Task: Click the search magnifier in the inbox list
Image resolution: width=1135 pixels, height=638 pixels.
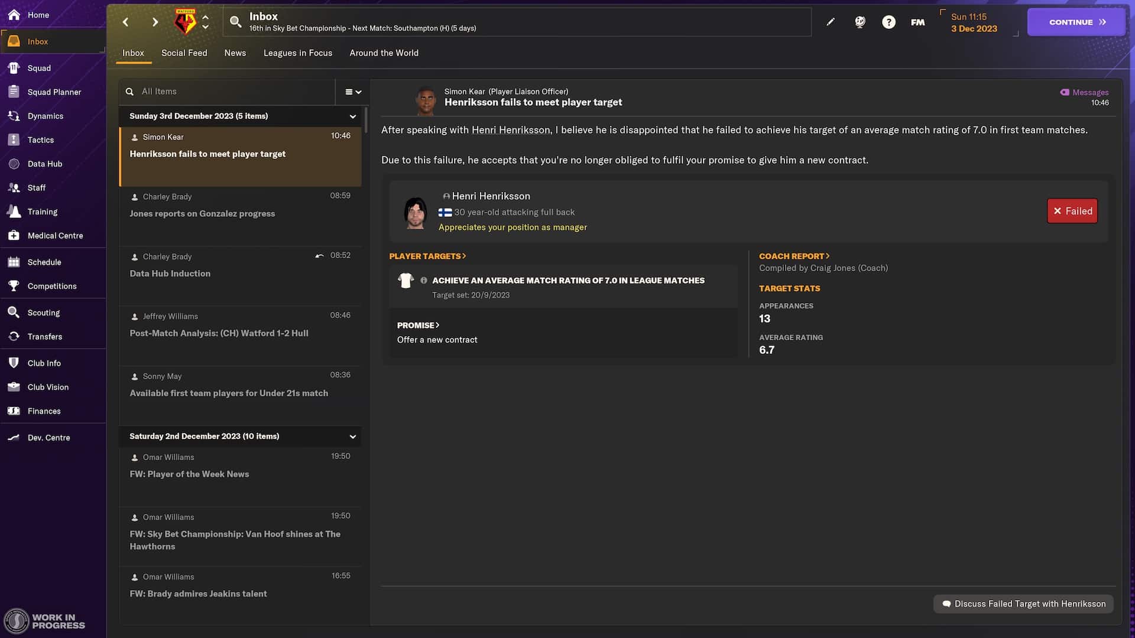Action: (129, 92)
